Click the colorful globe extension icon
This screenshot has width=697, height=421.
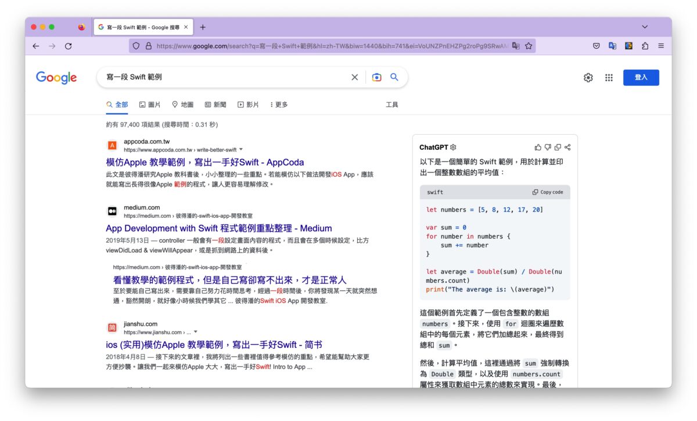click(628, 46)
